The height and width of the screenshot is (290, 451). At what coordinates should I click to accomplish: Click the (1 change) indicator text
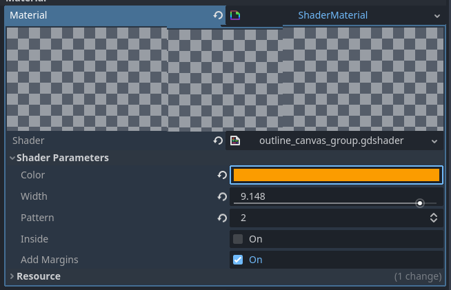[x=418, y=276]
